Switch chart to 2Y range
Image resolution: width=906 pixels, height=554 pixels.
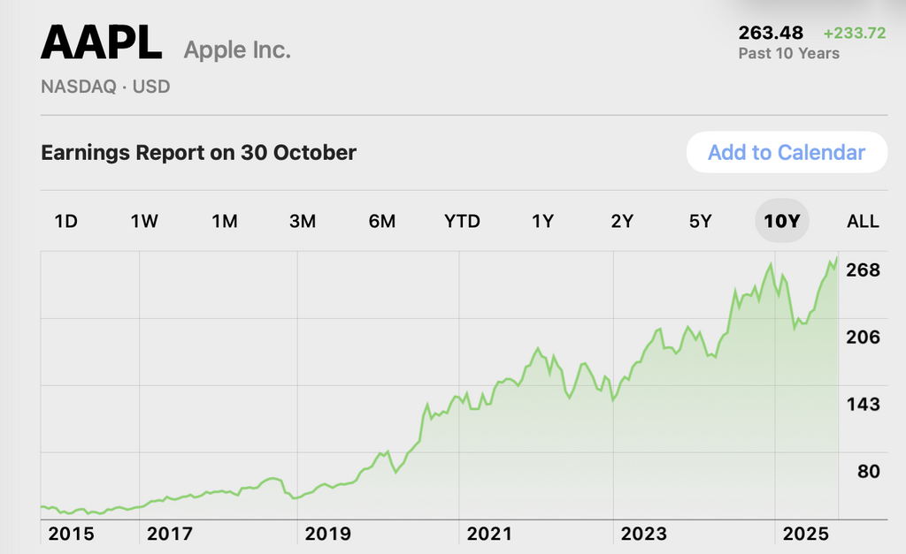tap(622, 221)
